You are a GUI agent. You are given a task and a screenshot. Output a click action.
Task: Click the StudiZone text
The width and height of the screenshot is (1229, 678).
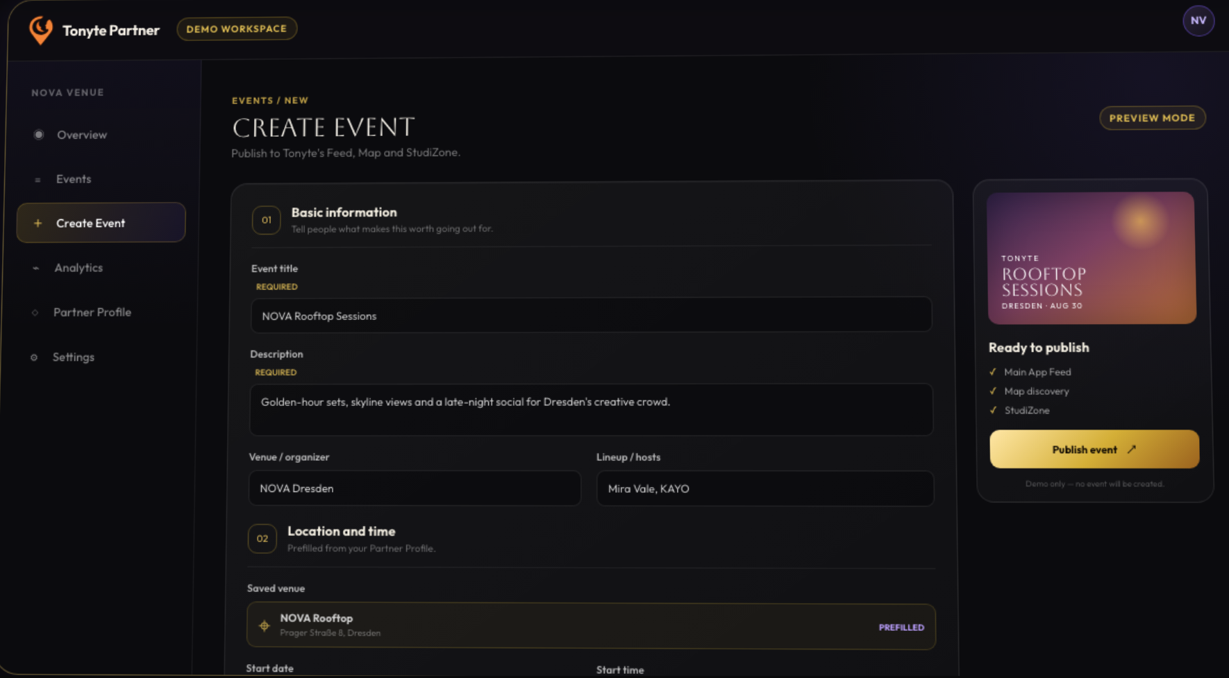pyautogui.click(x=1027, y=410)
